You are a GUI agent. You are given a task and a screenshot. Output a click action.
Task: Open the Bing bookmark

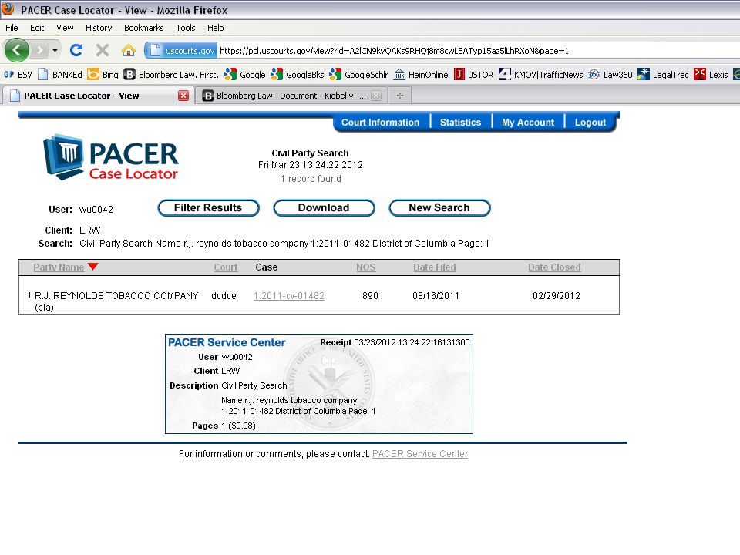click(103, 75)
